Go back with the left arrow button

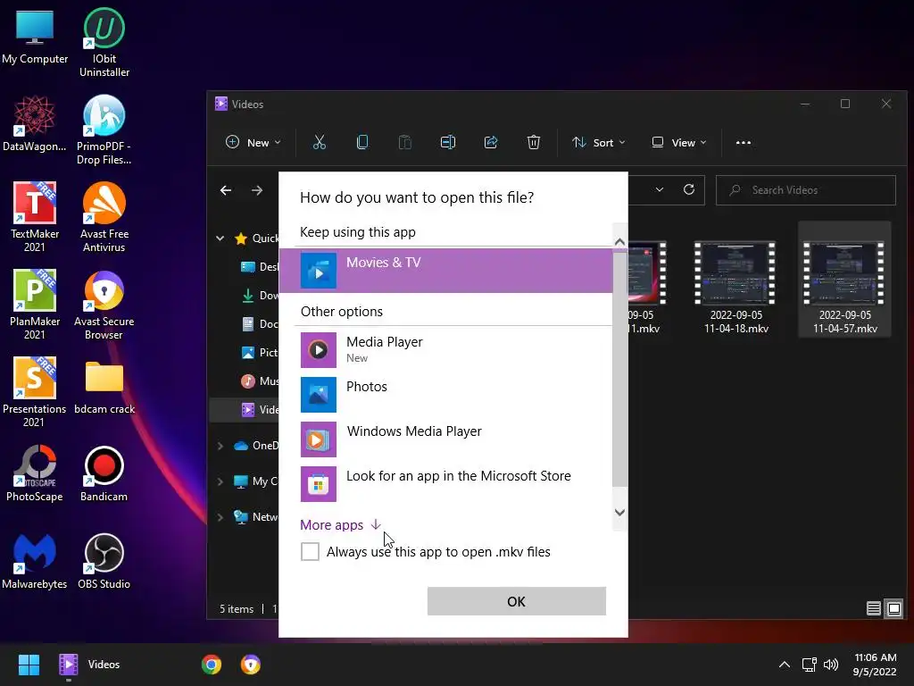[226, 190]
